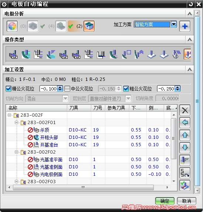The width and height of the screenshot is (203, 212).
Task: Select the third operation type icon
Action: [38, 54]
